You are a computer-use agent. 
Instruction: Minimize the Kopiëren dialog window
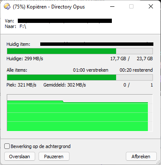tap(112, 6)
